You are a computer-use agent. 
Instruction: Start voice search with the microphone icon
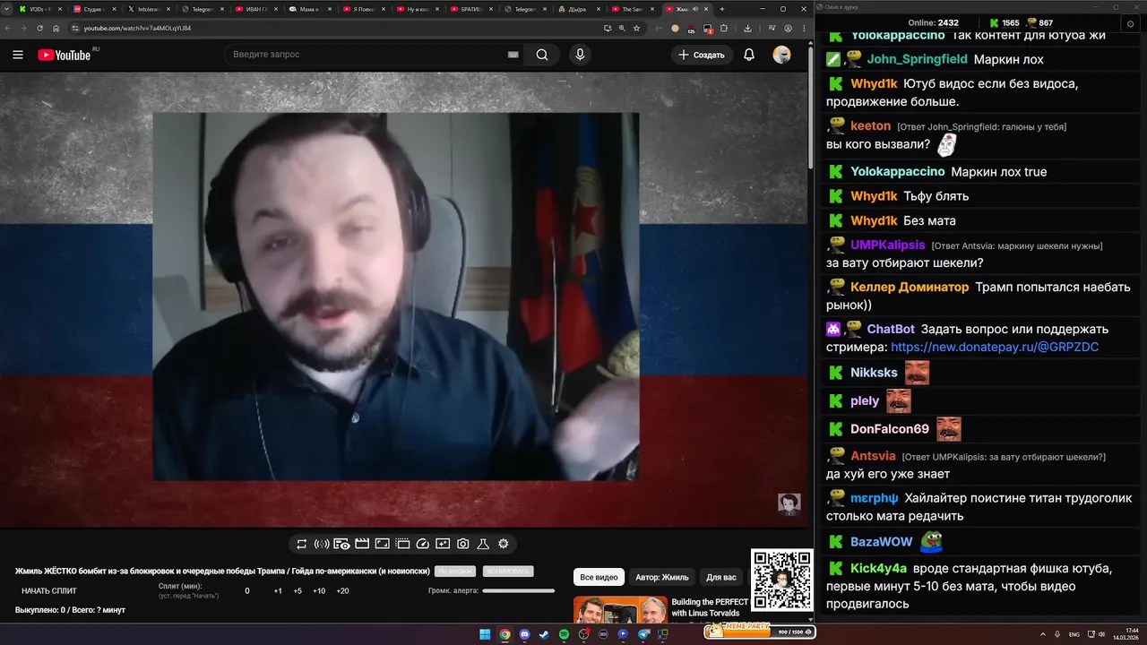(x=580, y=55)
